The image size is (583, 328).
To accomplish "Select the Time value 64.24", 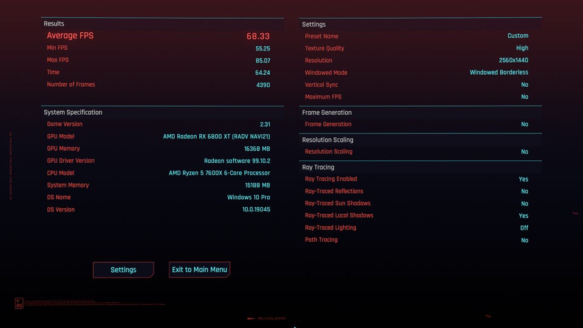I will click(262, 72).
